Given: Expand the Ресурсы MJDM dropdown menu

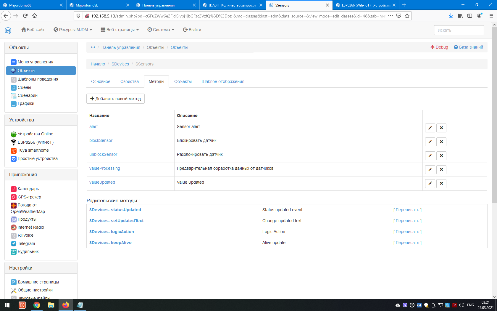Looking at the screenshot, I should coord(73,30).
